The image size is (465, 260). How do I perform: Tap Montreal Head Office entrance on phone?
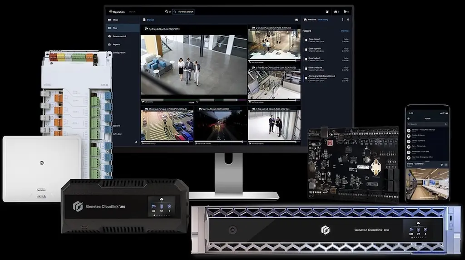(427, 130)
